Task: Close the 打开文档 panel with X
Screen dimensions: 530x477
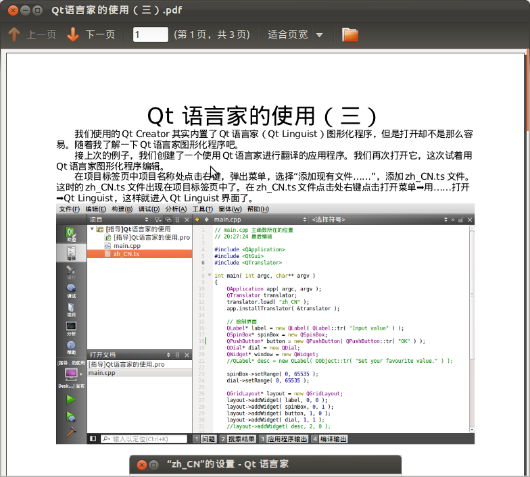Action: pyautogui.click(x=187, y=355)
